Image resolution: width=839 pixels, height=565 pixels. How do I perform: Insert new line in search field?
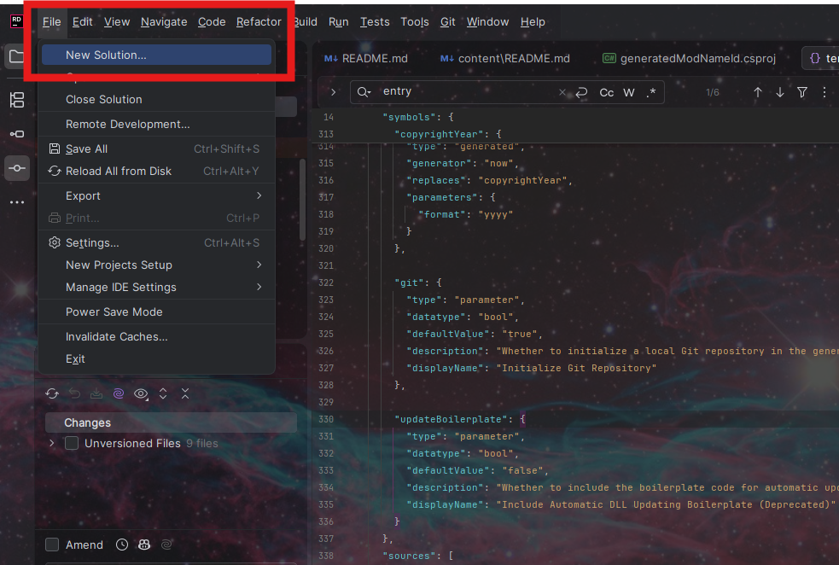[581, 92]
